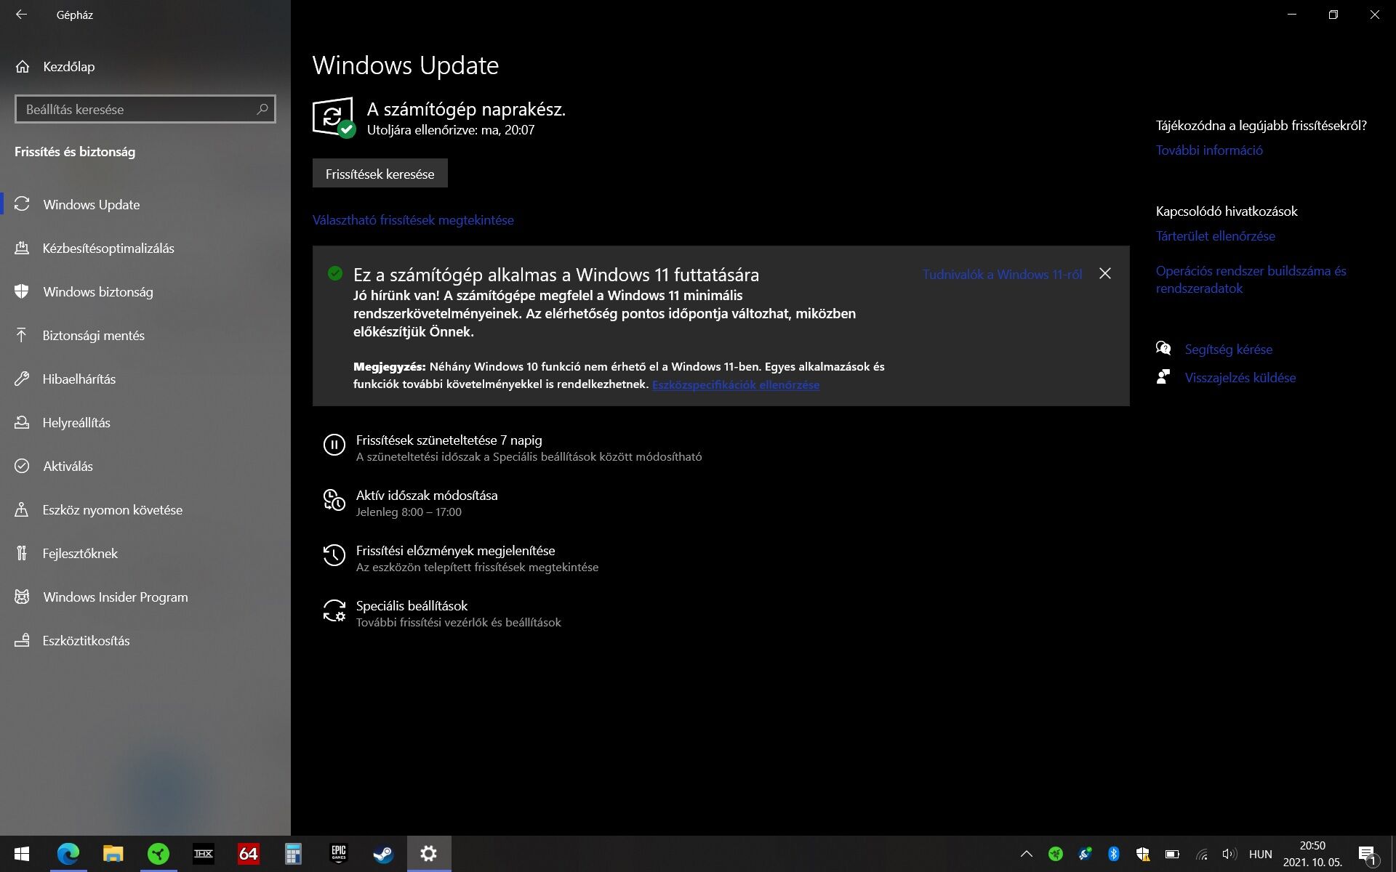The width and height of the screenshot is (1396, 872).
Task: Click the Settings gear taskbar icon
Action: [429, 854]
